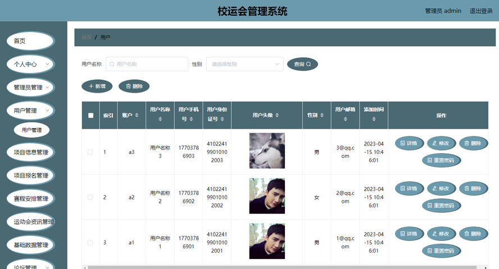Click 修改 for user a3
Screen dimensions: 499x269
(x=441, y=143)
